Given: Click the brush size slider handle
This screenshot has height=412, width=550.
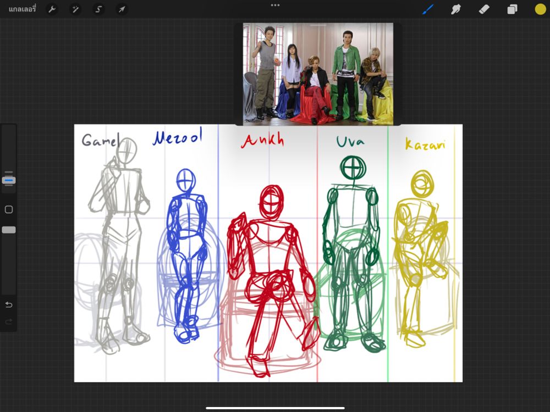Looking at the screenshot, I should [9, 180].
